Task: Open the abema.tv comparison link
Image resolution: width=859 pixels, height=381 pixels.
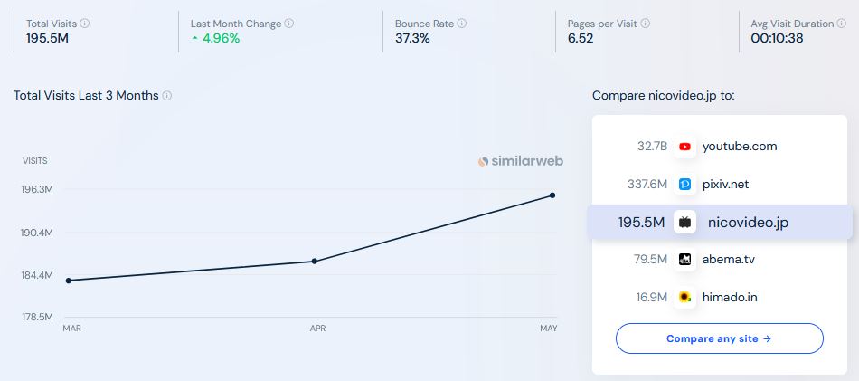Action: click(728, 260)
